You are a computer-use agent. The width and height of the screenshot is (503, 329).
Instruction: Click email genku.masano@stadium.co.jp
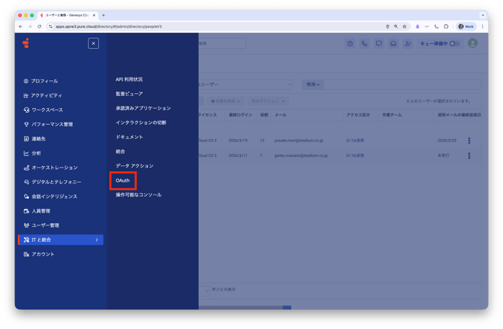click(300, 155)
